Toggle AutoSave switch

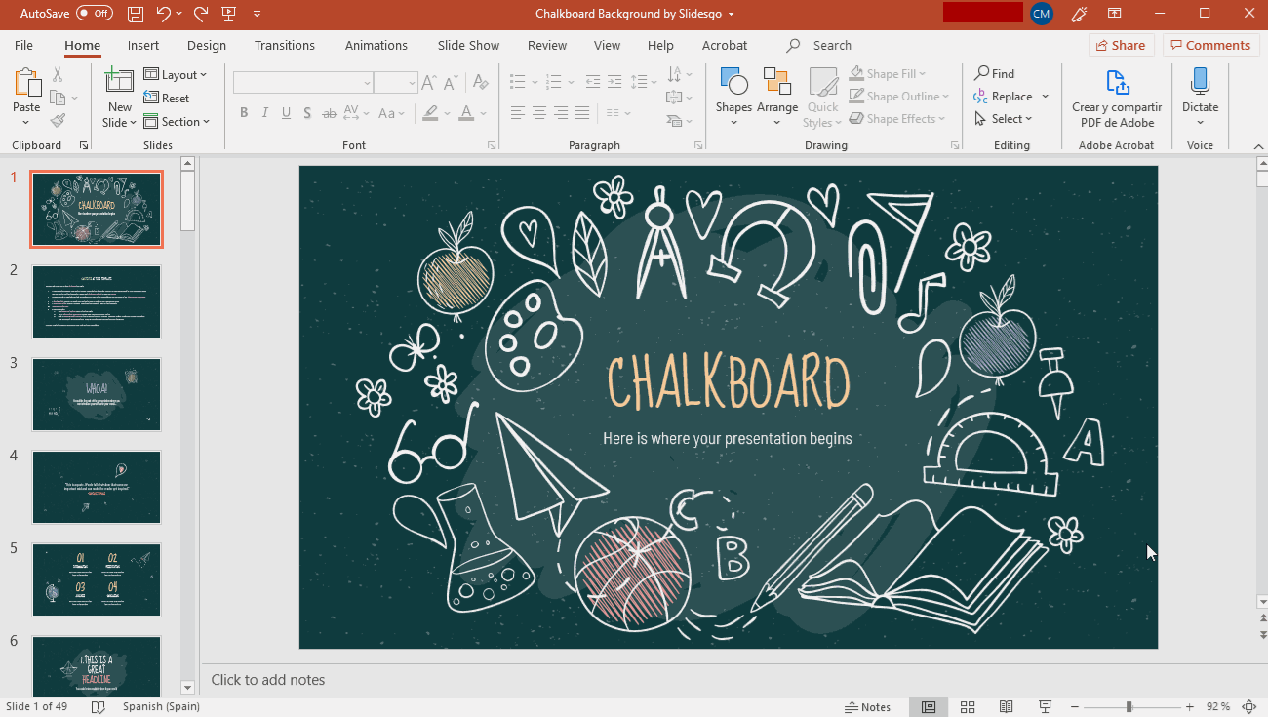point(94,14)
